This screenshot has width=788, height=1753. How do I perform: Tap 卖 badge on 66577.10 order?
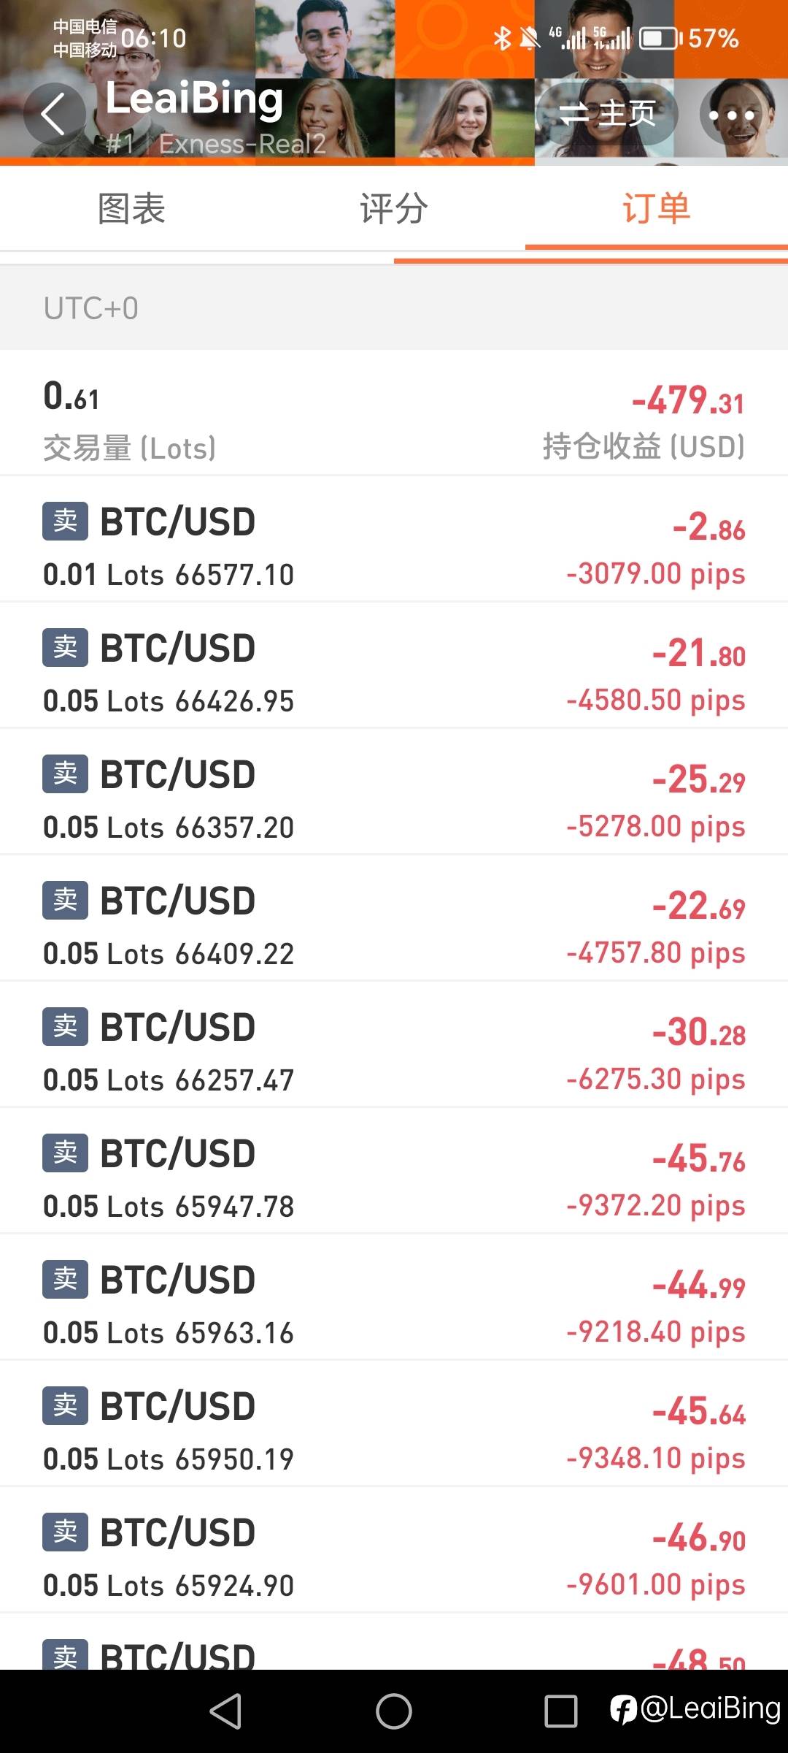[65, 522]
